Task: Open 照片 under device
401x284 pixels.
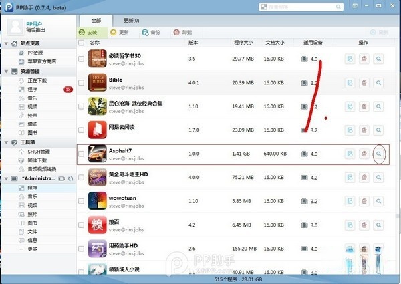Action: coord(32,214)
